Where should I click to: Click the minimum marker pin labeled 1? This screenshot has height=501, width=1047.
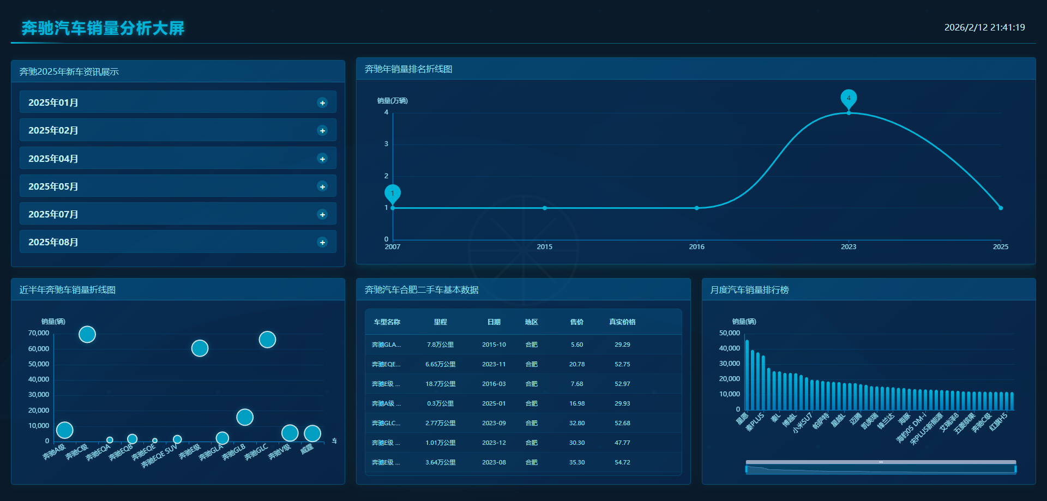pos(393,194)
